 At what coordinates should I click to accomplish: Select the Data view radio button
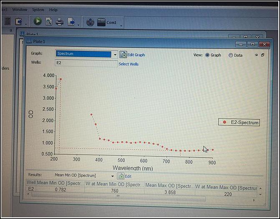click(230, 55)
